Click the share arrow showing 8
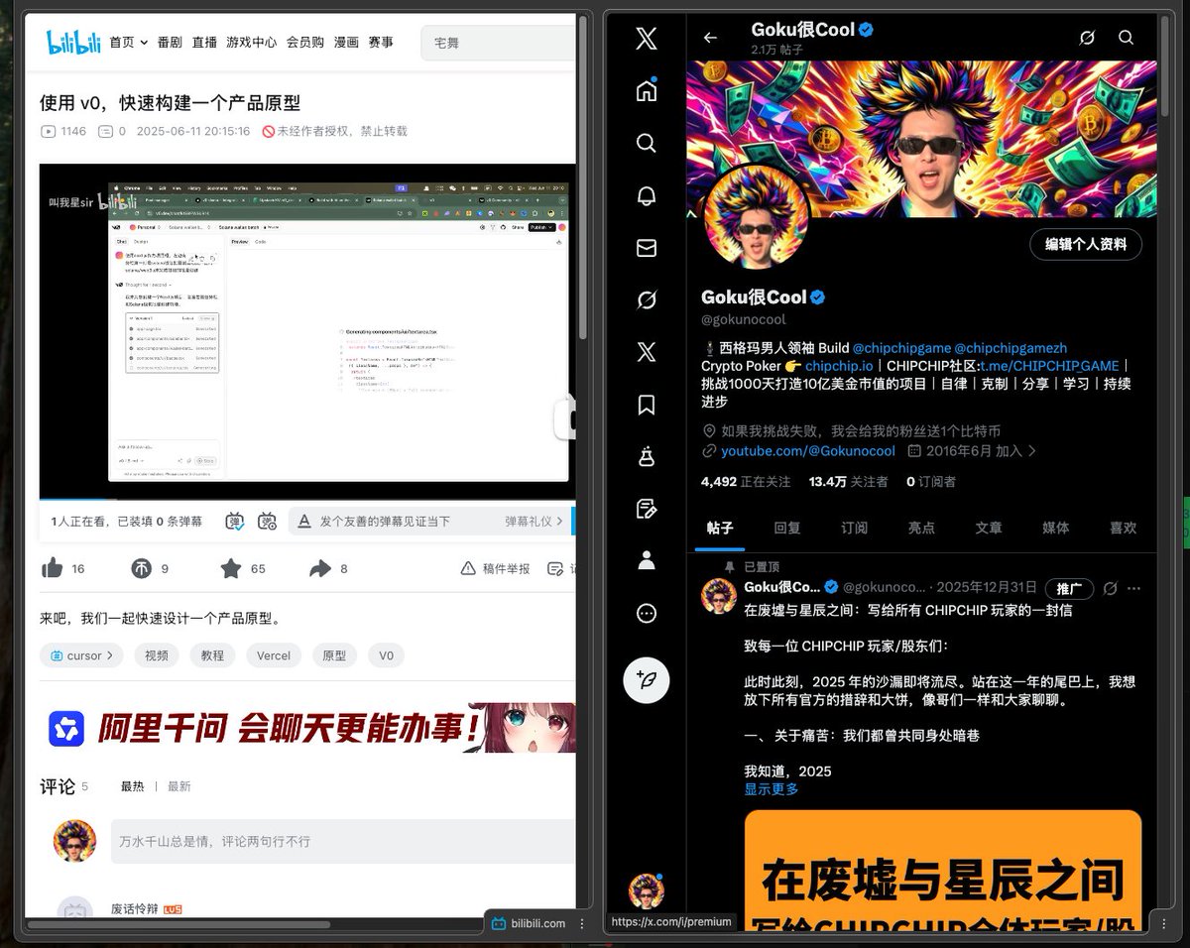This screenshot has height=948, width=1190. (x=319, y=568)
